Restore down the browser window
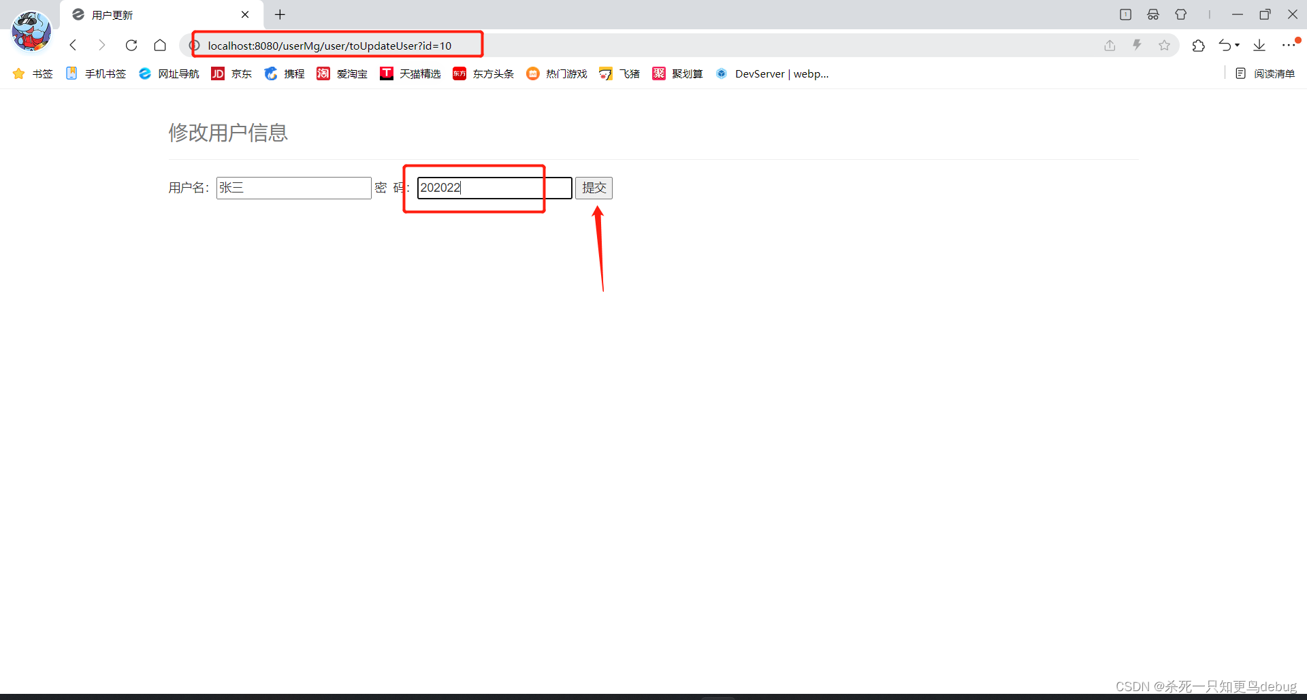The image size is (1307, 700). coord(1265,14)
